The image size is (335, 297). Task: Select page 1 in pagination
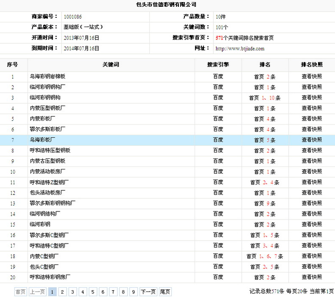52,291
